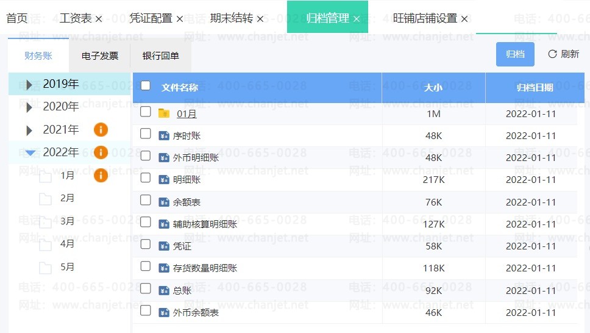Image resolution: width=590 pixels, height=333 pixels.
Task: Close the 归档管理 tab
Action: 357,19
